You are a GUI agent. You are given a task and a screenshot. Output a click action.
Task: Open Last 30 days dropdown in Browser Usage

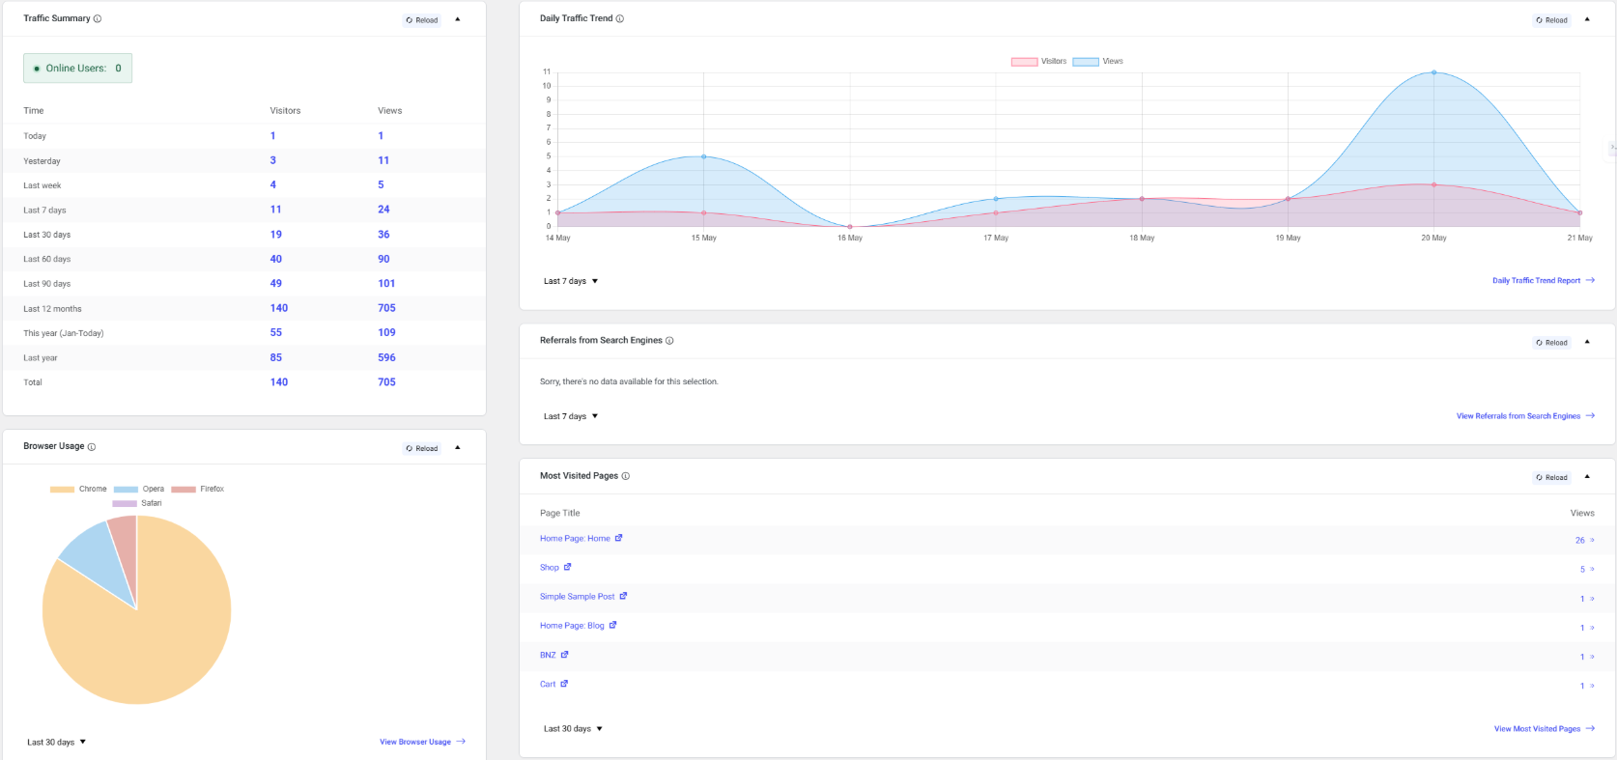click(x=57, y=742)
